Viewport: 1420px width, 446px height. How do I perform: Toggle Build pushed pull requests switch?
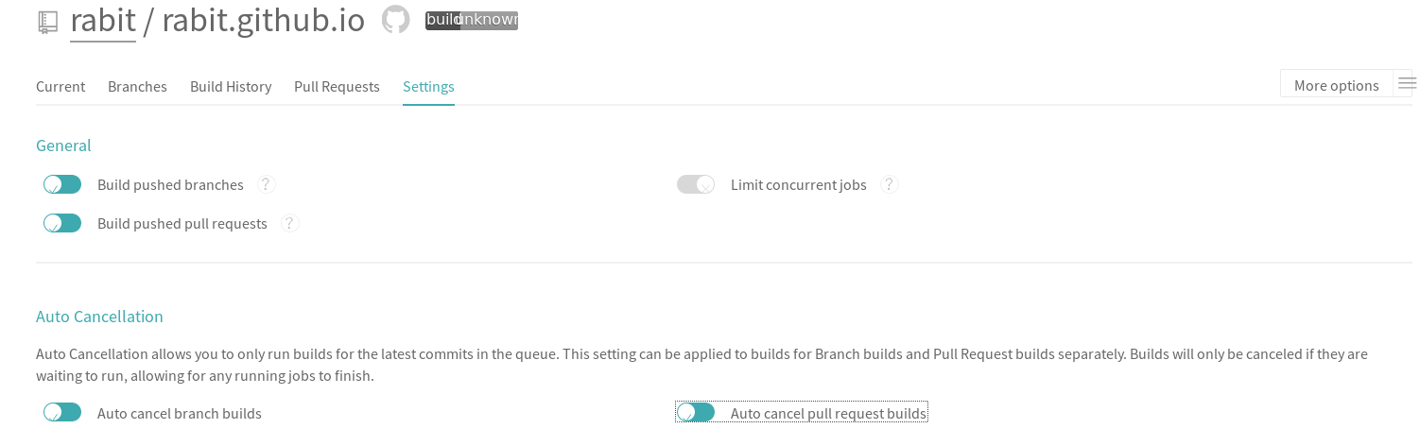click(62, 223)
